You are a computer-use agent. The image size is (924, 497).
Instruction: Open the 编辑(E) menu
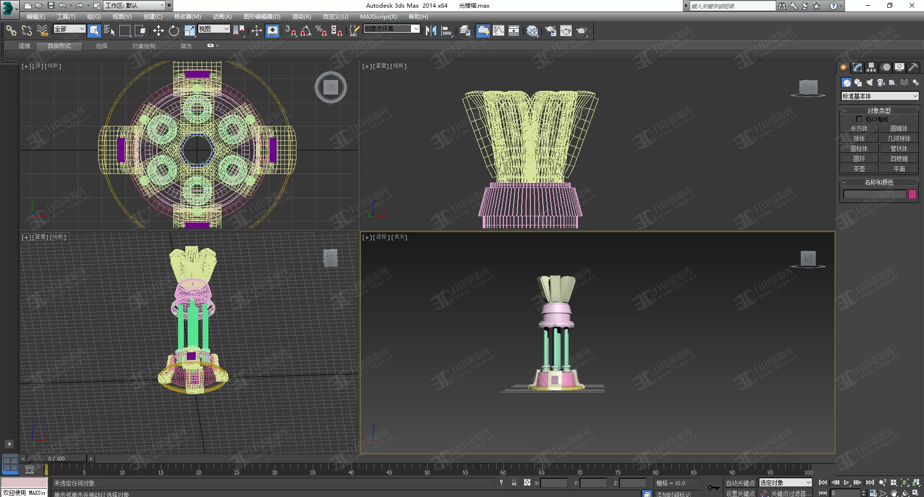36,16
